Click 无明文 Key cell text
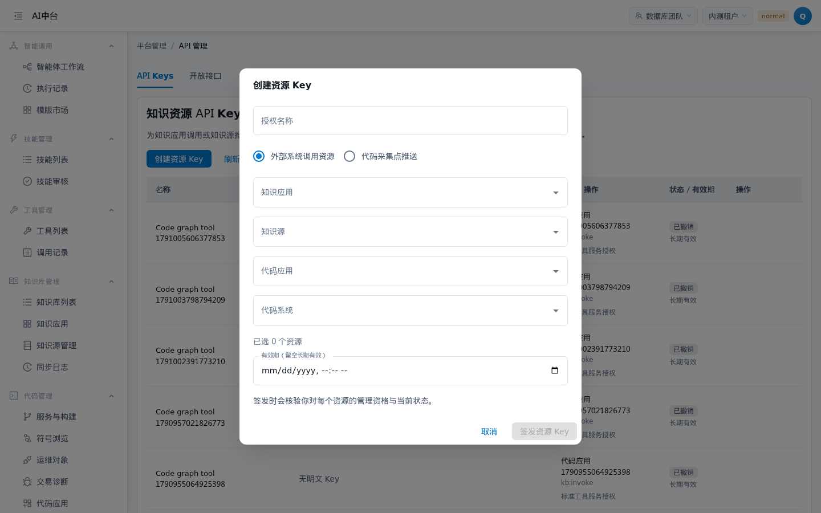The width and height of the screenshot is (821, 513). coord(319,479)
